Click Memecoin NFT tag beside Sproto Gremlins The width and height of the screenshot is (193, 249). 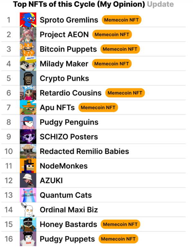point(122,20)
